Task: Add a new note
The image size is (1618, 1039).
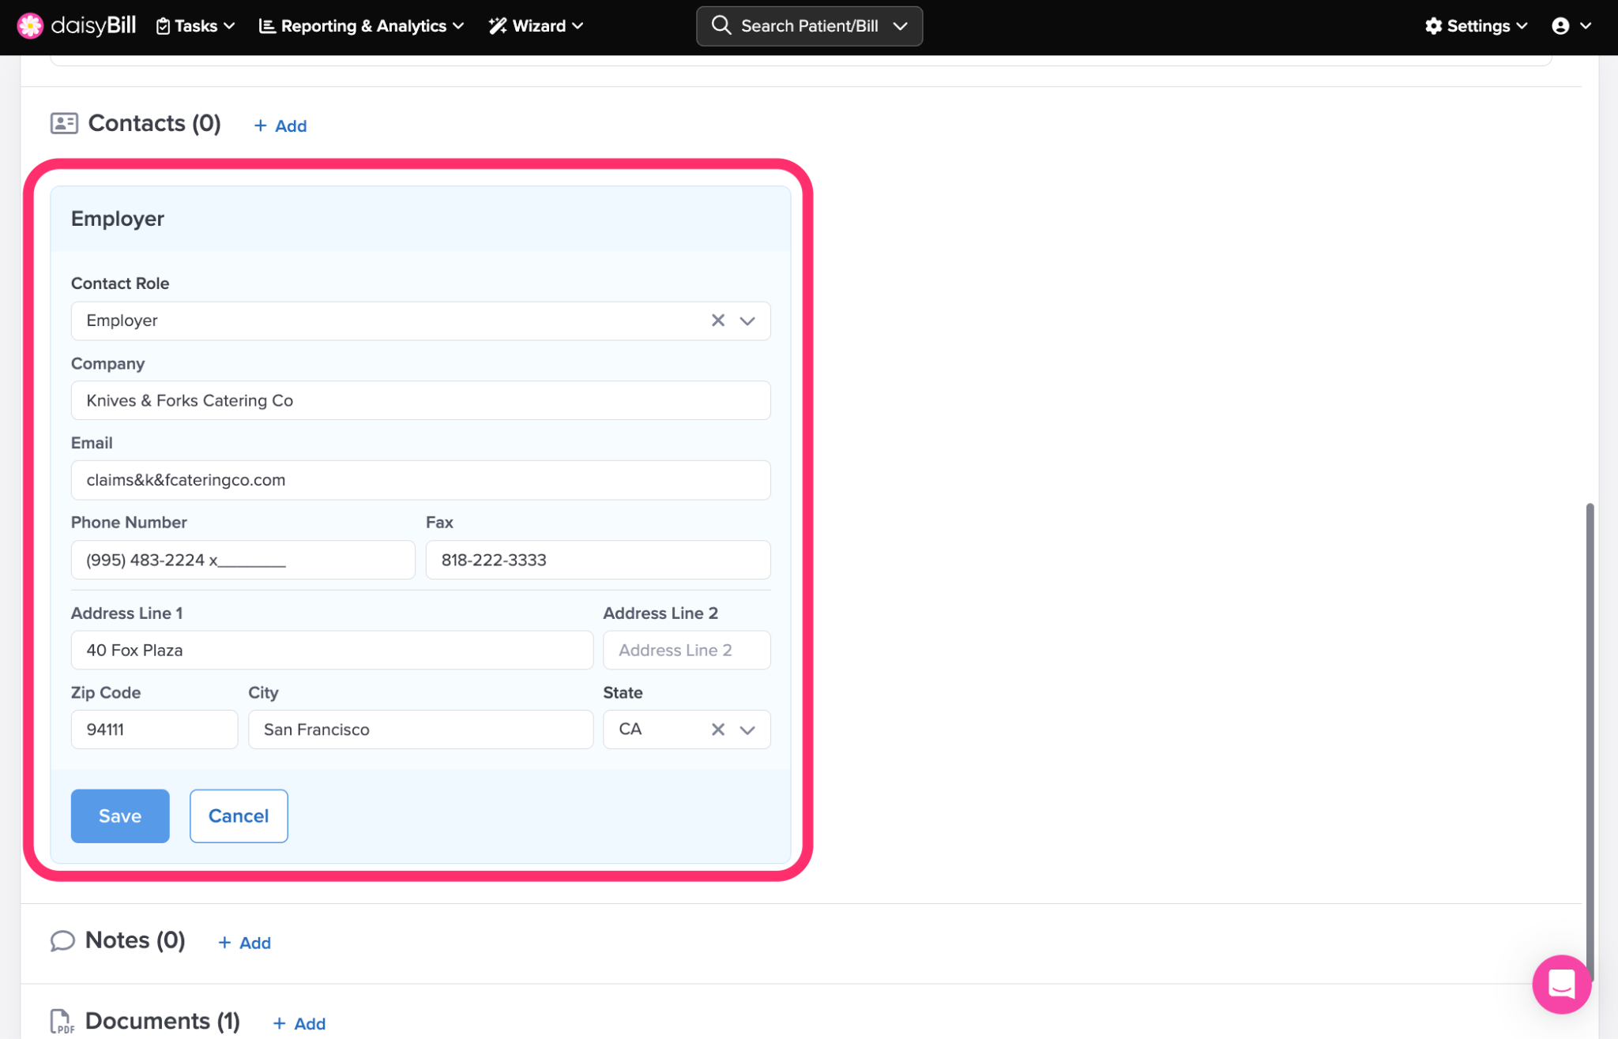Action: (245, 943)
